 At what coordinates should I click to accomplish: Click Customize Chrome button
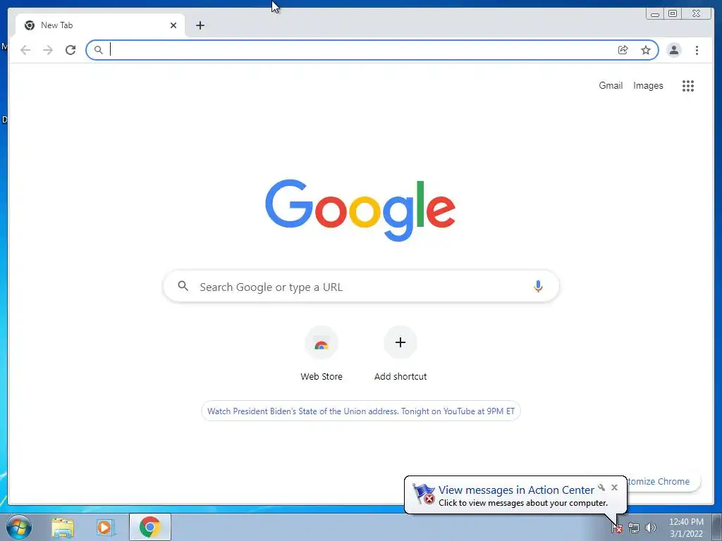pyautogui.click(x=663, y=482)
